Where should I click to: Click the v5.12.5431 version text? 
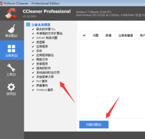pyautogui.click(x=29, y=16)
